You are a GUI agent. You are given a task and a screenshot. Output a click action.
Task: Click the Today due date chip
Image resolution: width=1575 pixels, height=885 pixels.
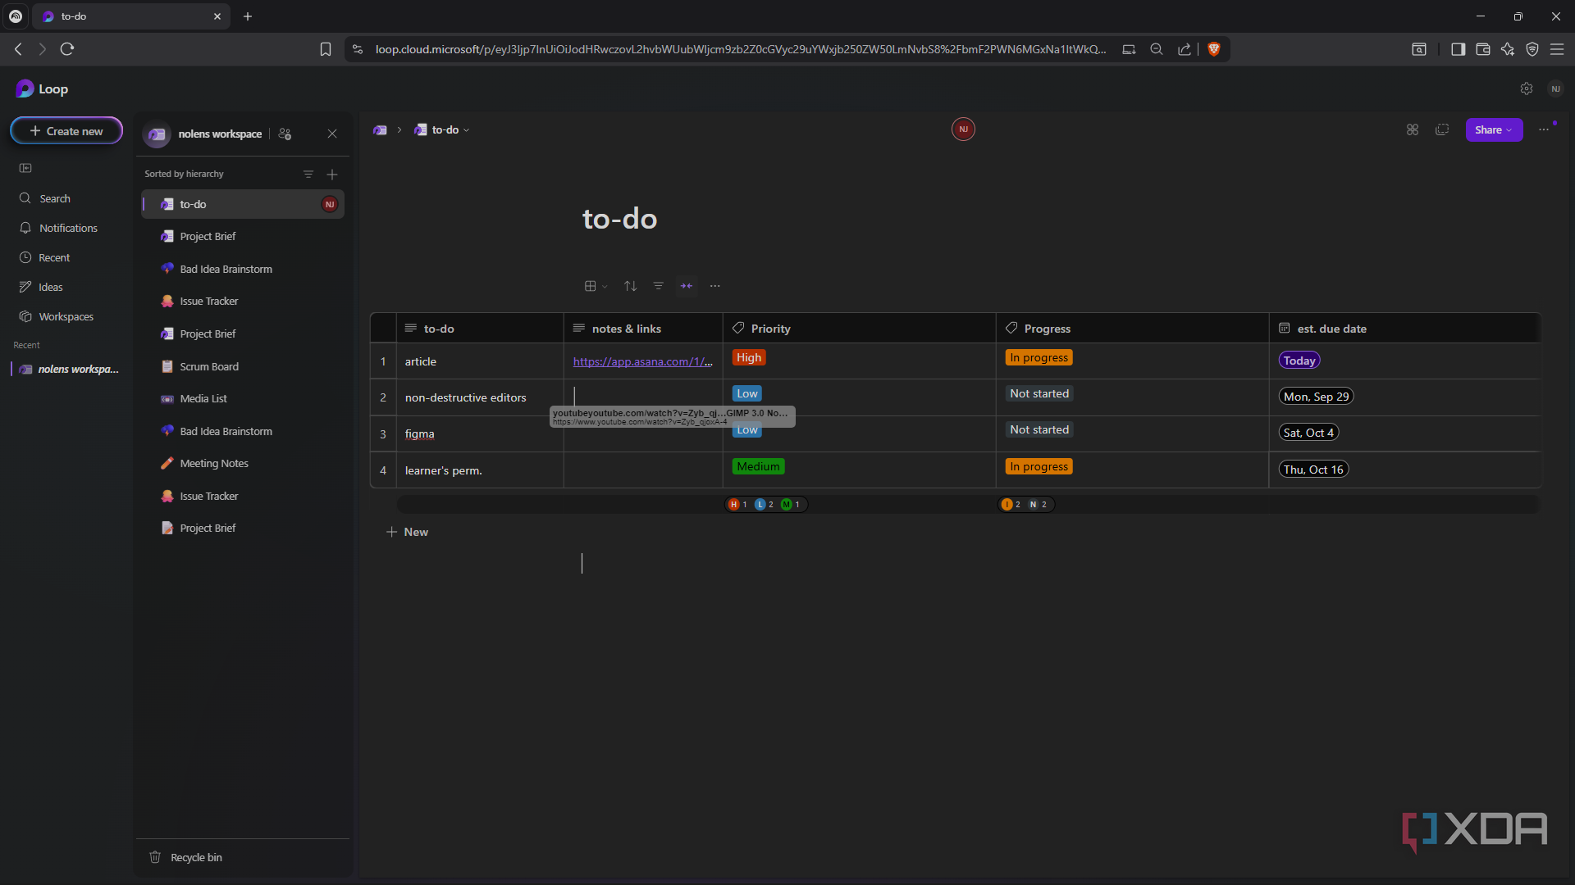tap(1299, 361)
